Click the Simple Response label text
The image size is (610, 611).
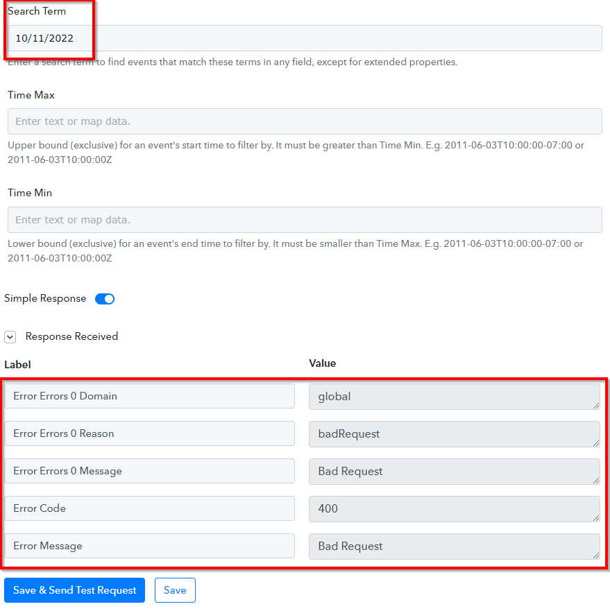tap(45, 298)
